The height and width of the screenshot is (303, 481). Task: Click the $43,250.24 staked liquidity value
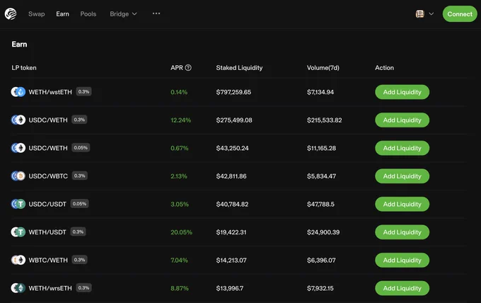232,148
